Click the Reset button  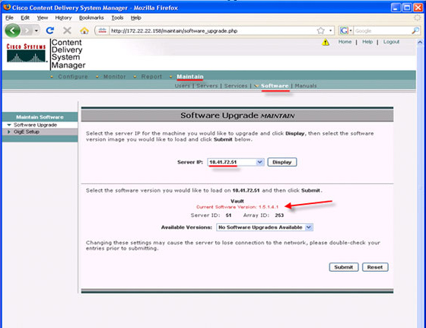[x=375, y=267]
